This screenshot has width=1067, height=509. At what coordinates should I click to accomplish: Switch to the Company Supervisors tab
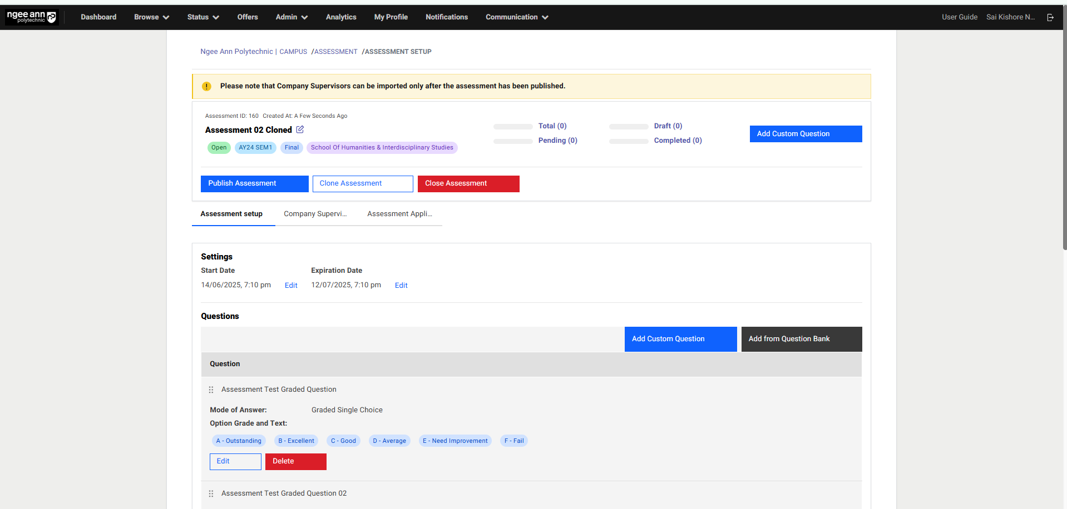[315, 214]
